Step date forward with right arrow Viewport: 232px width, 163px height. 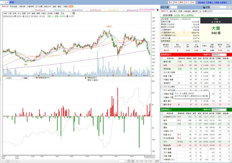(226, 7)
